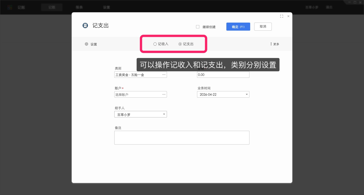
Task: Select the 记收入 radio button
Action: tap(155, 44)
